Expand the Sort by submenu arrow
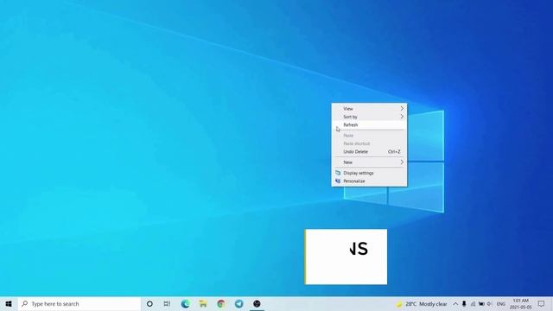Viewport: 553px width, 311px height. pos(402,117)
